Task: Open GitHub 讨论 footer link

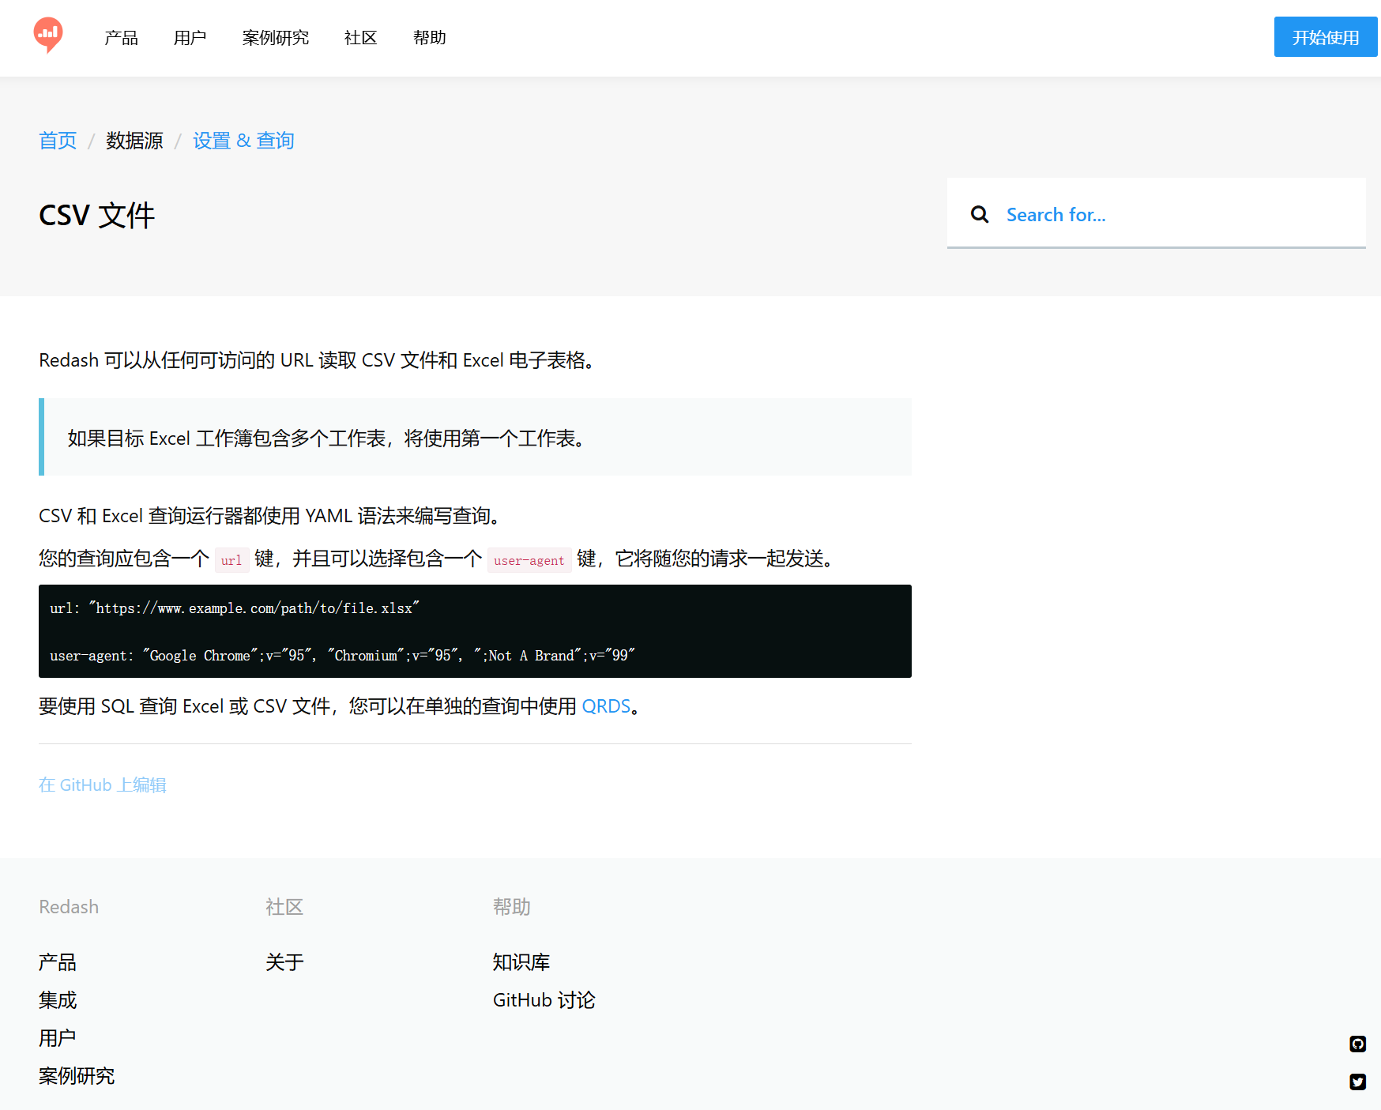Action: pos(544,1000)
